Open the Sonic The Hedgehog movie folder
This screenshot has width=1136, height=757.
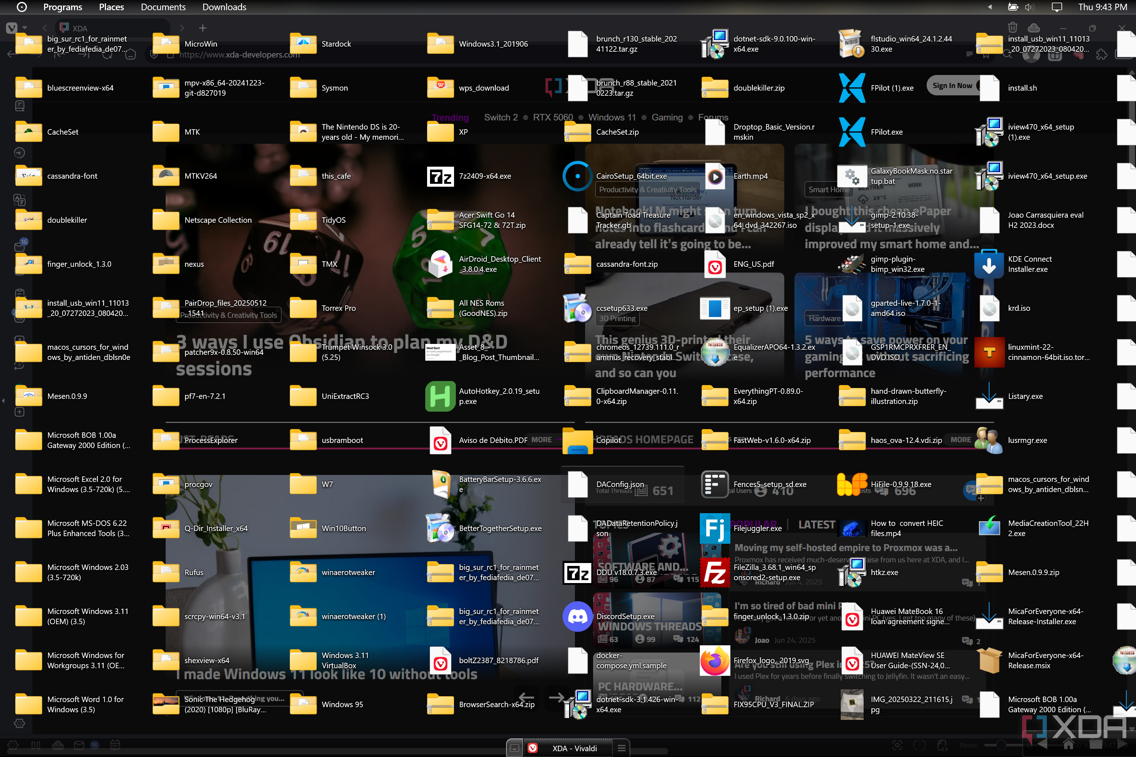point(166,704)
